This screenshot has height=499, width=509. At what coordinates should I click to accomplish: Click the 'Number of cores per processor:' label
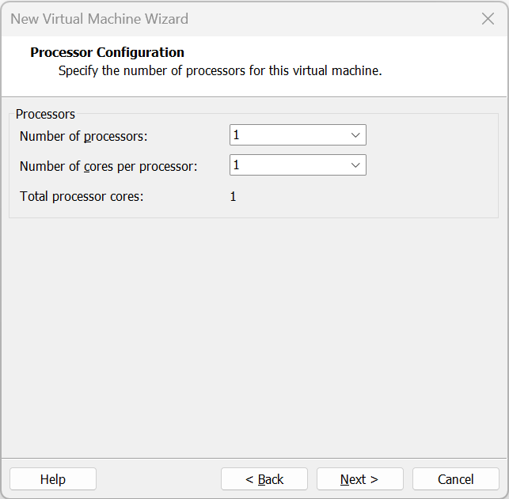[108, 166]
